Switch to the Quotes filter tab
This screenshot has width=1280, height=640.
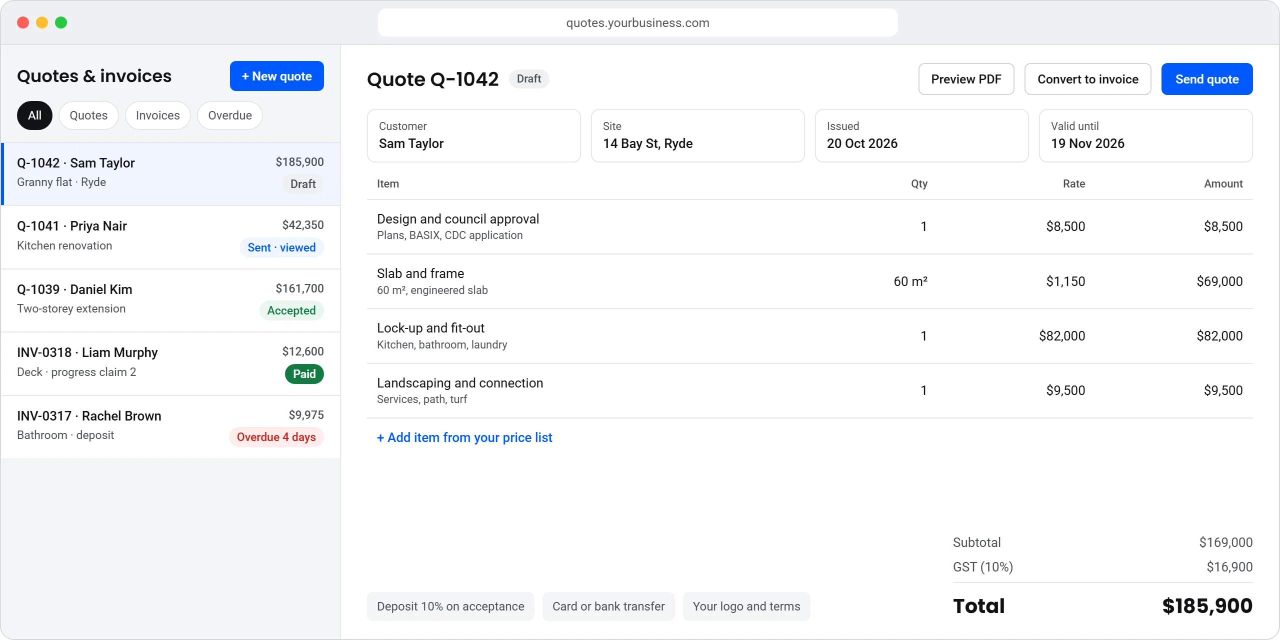click(88, 115)
